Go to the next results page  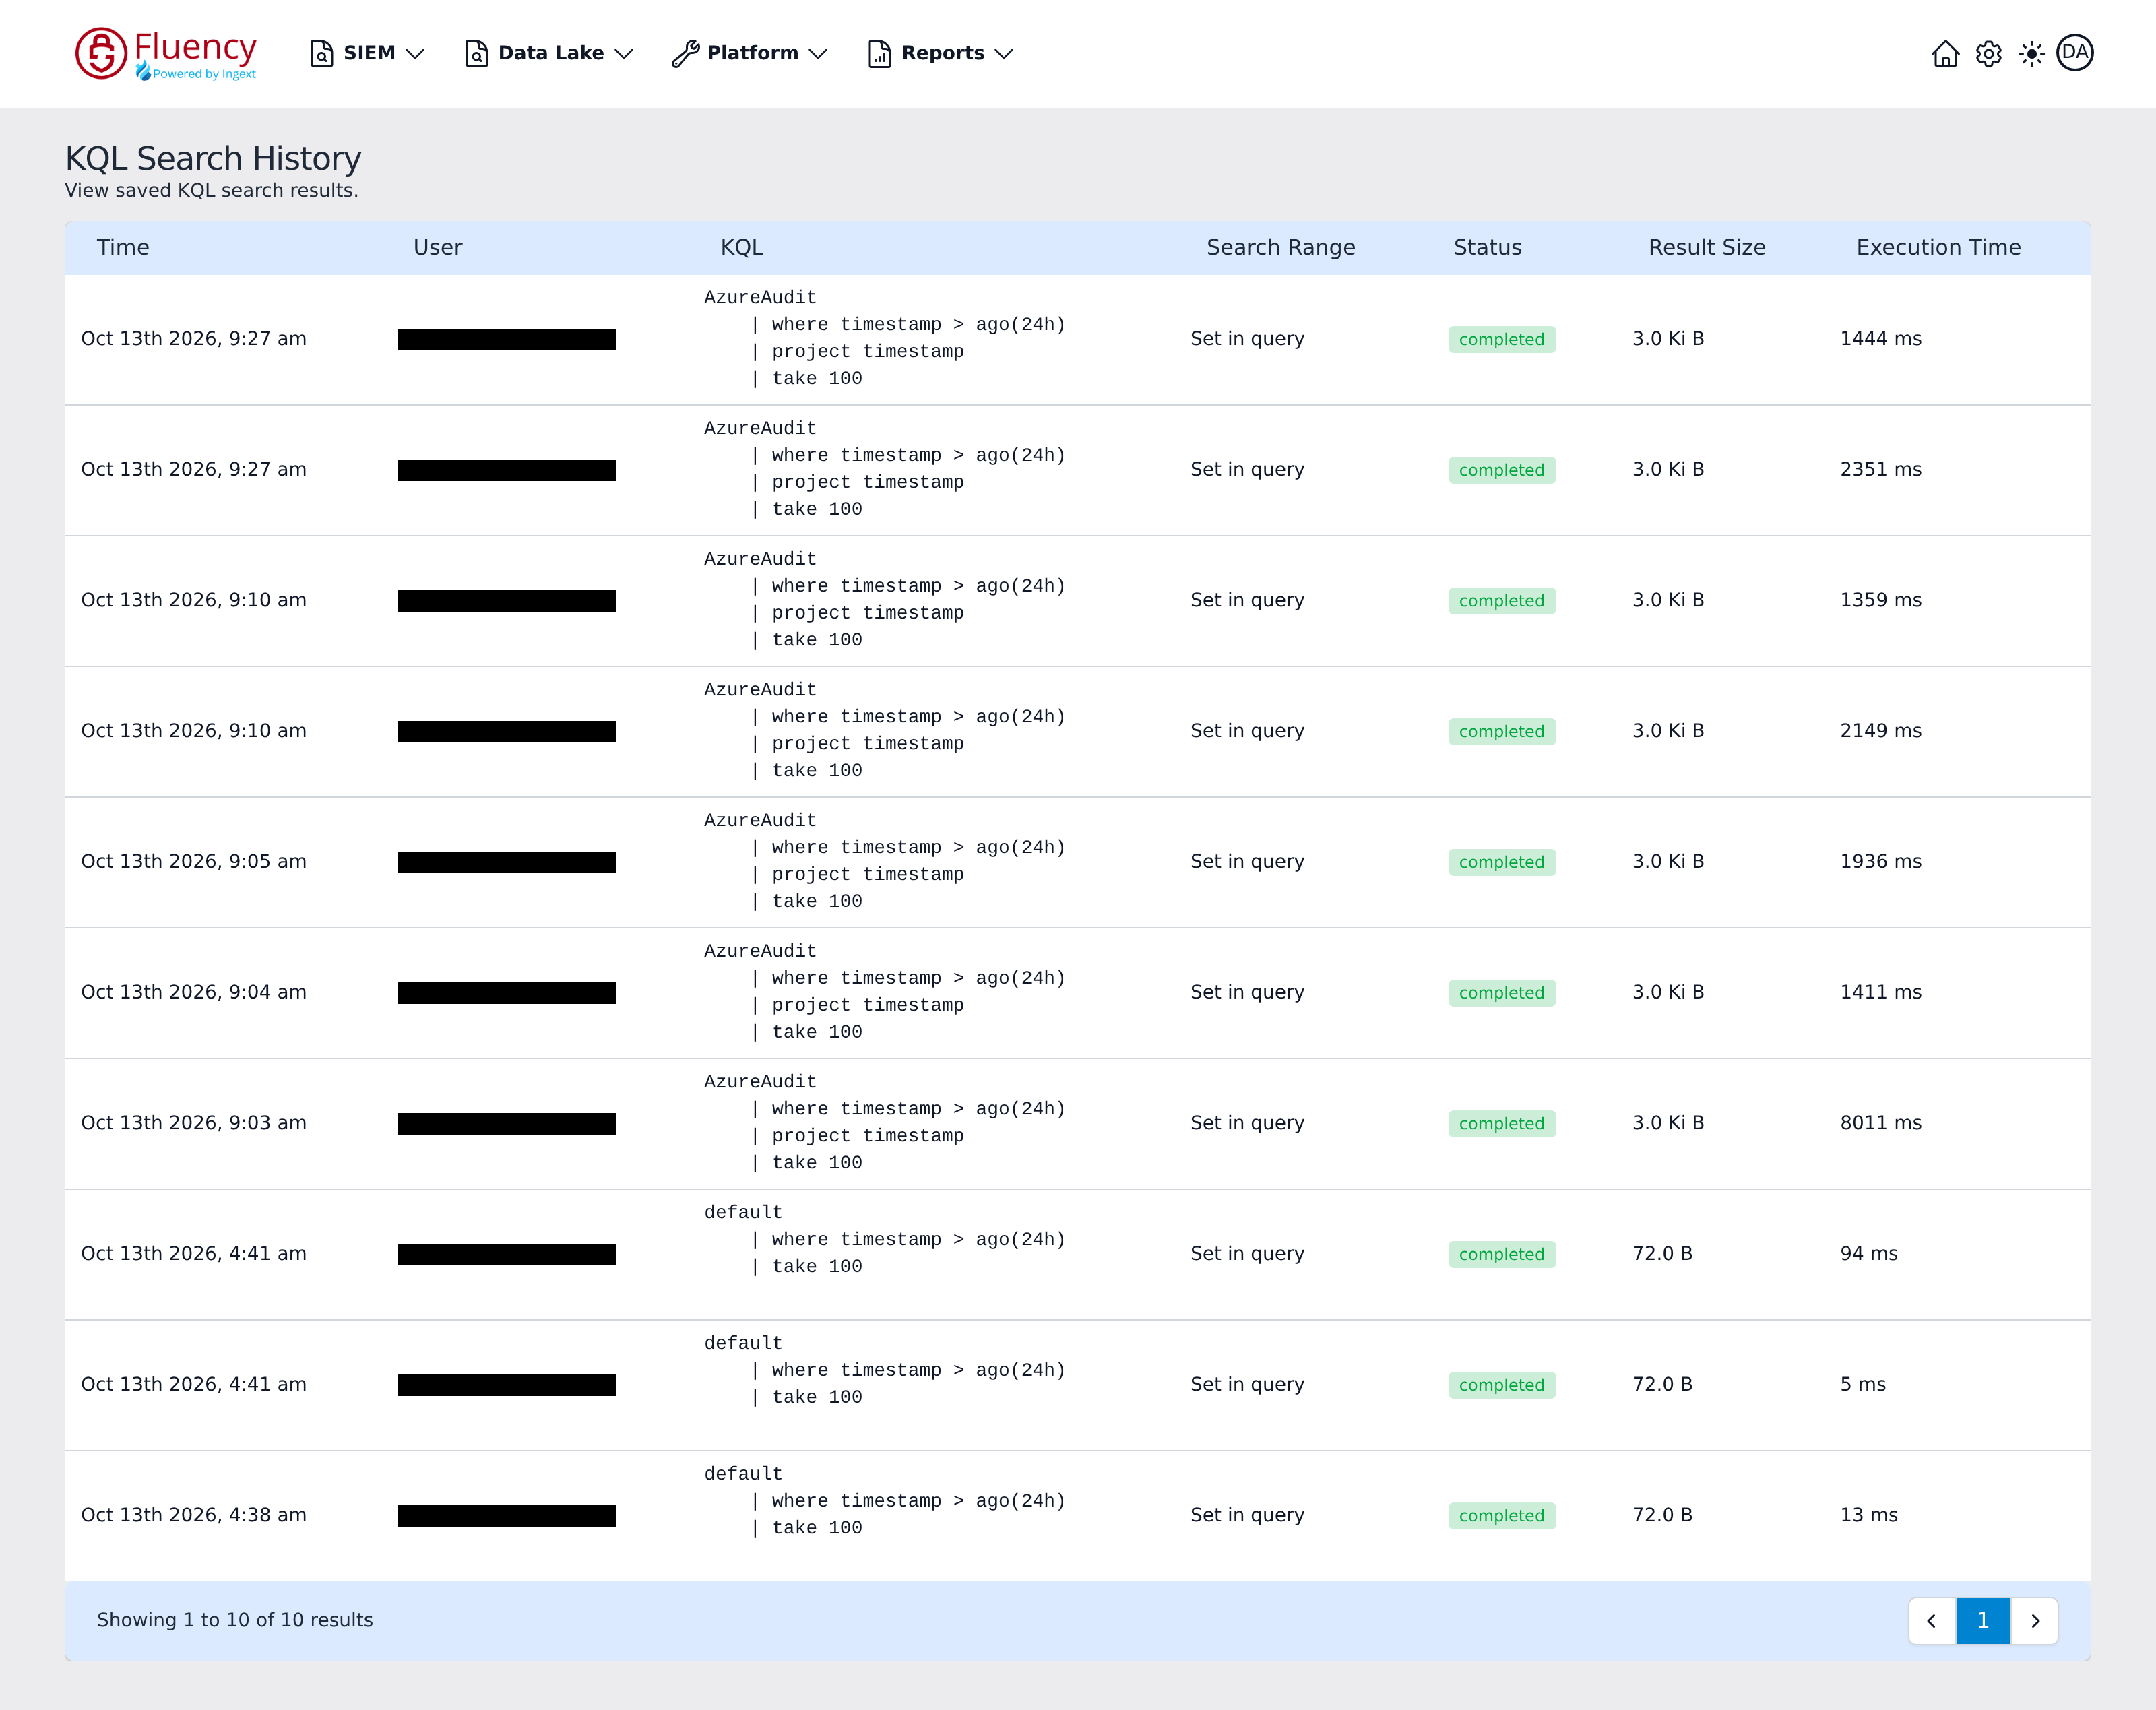pyautogui.click(x=2035, y=1621)
